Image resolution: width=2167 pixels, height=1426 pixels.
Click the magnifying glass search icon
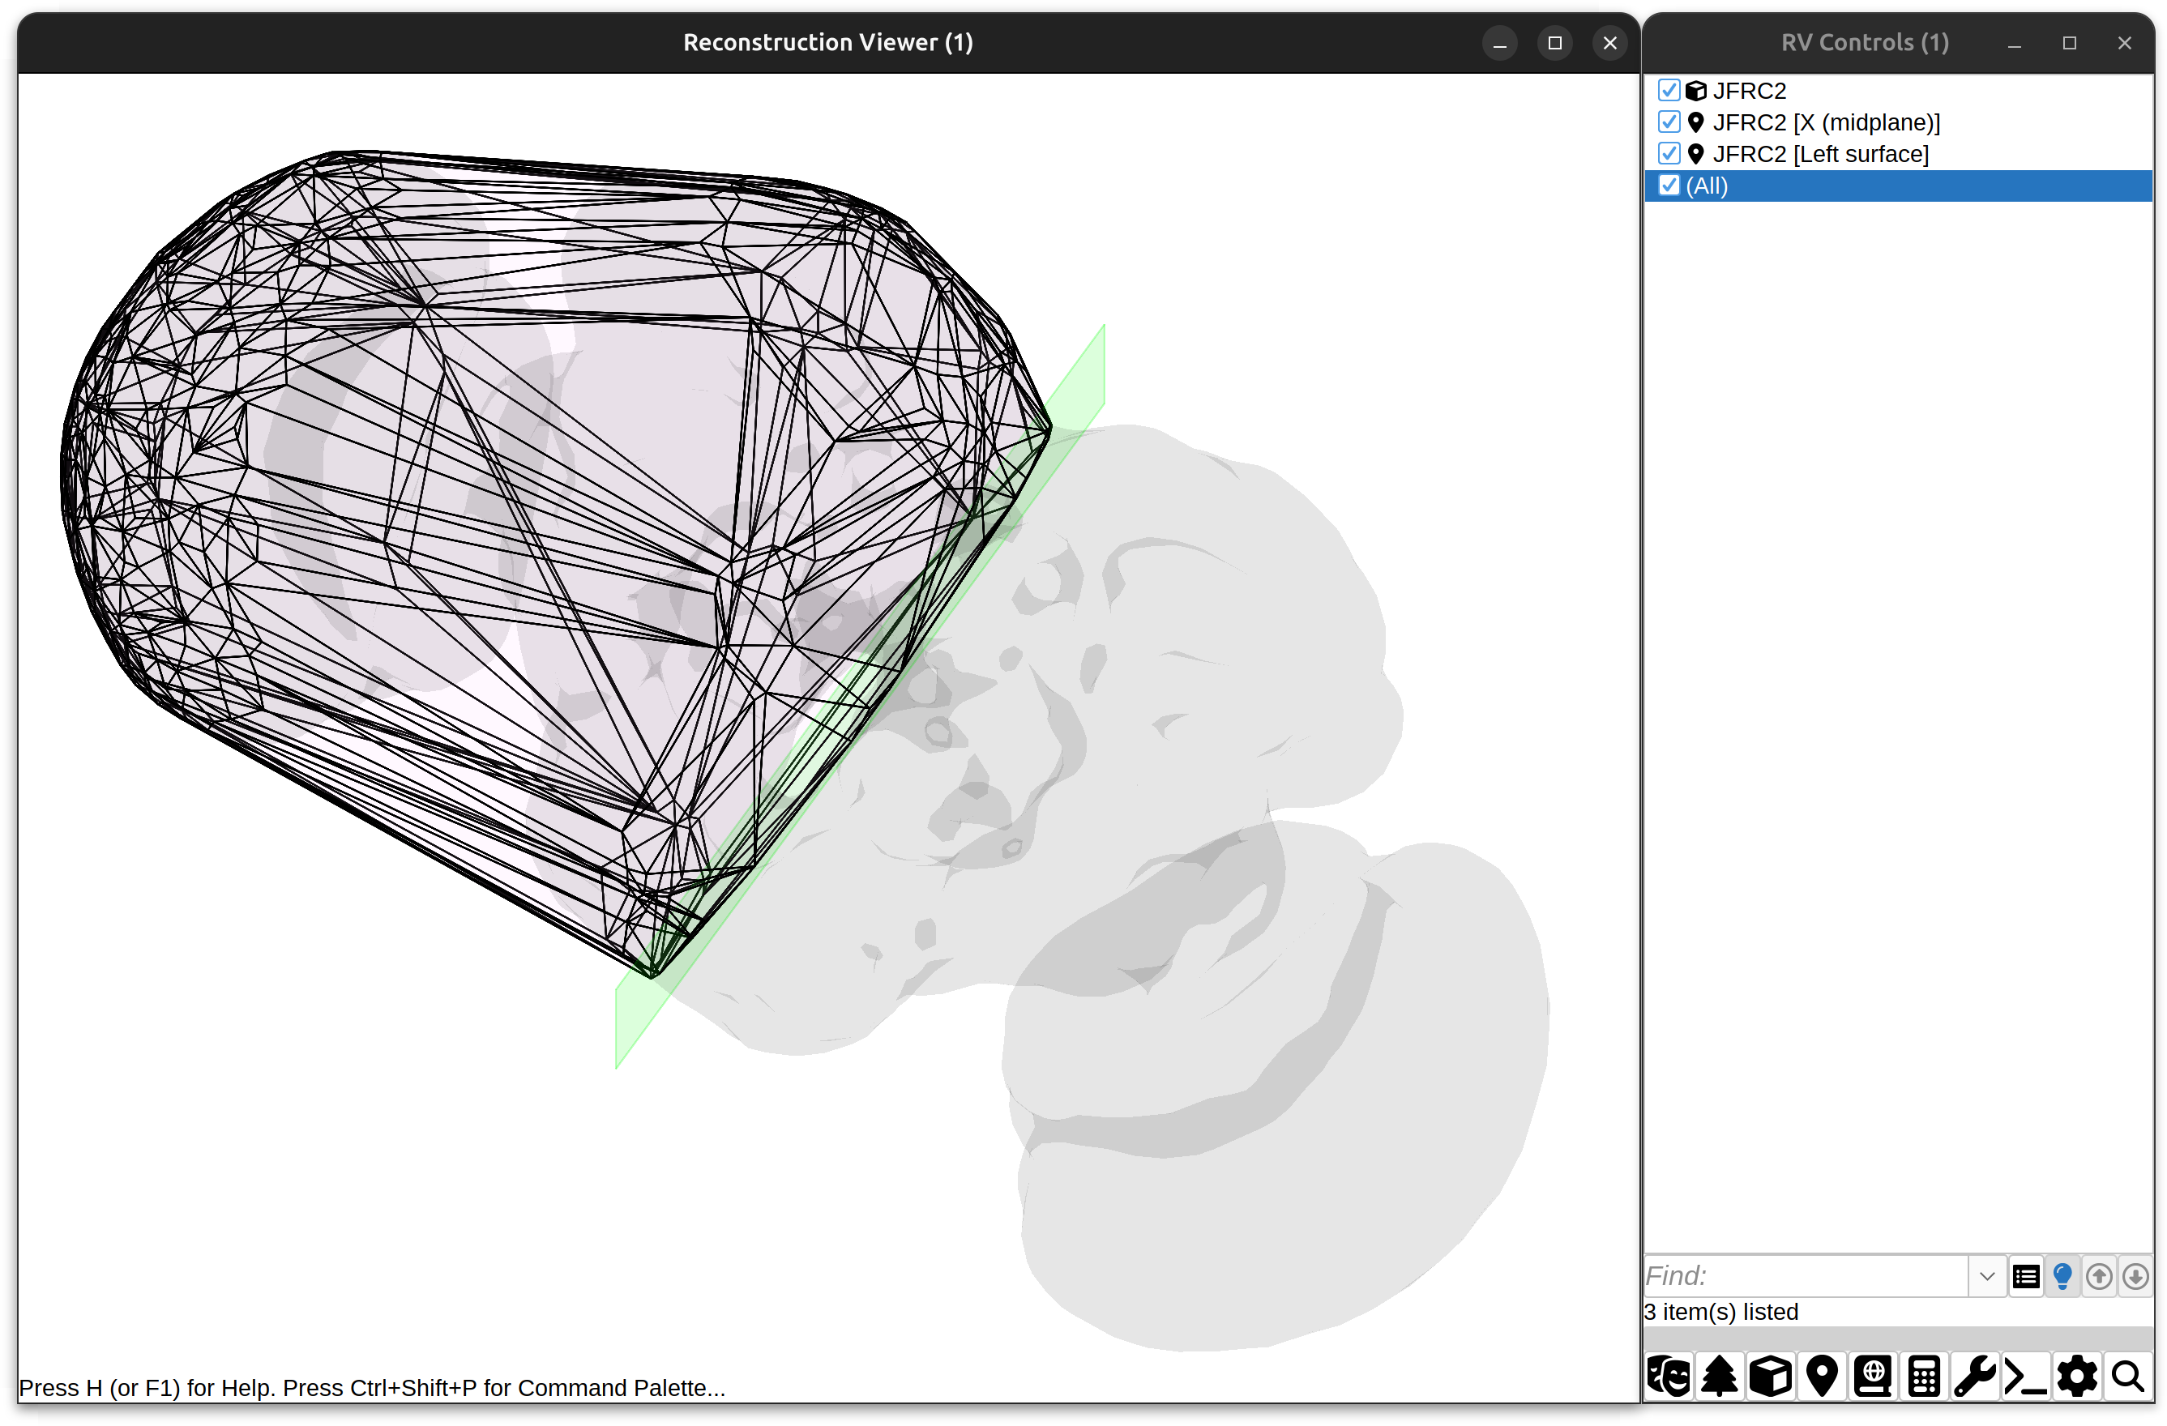coord(2128,1376)
